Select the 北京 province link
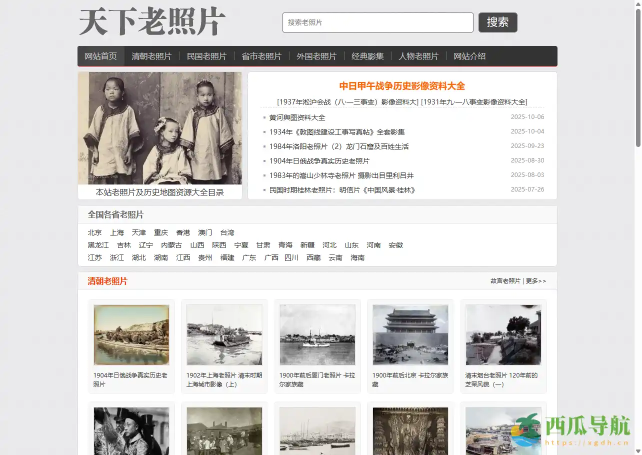The image size is (642, 455). tap(95, 232)
